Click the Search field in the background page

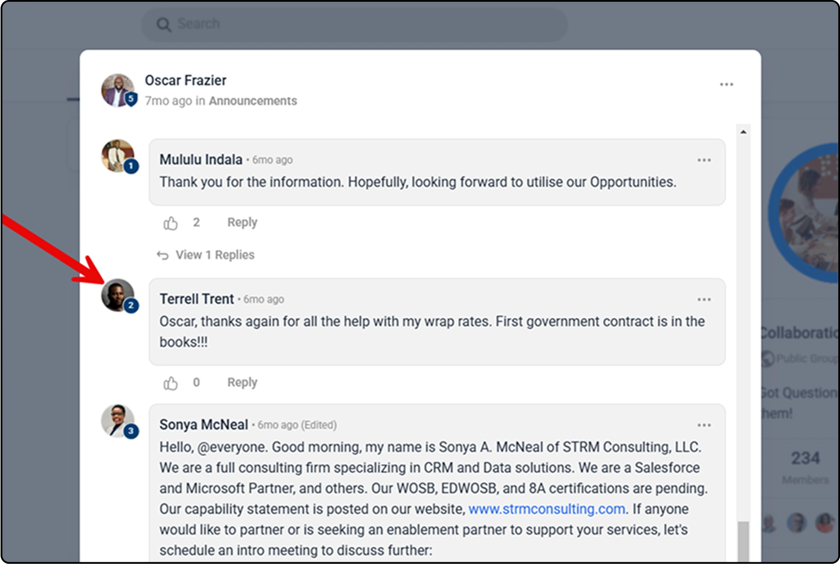(x=354, y=24)
